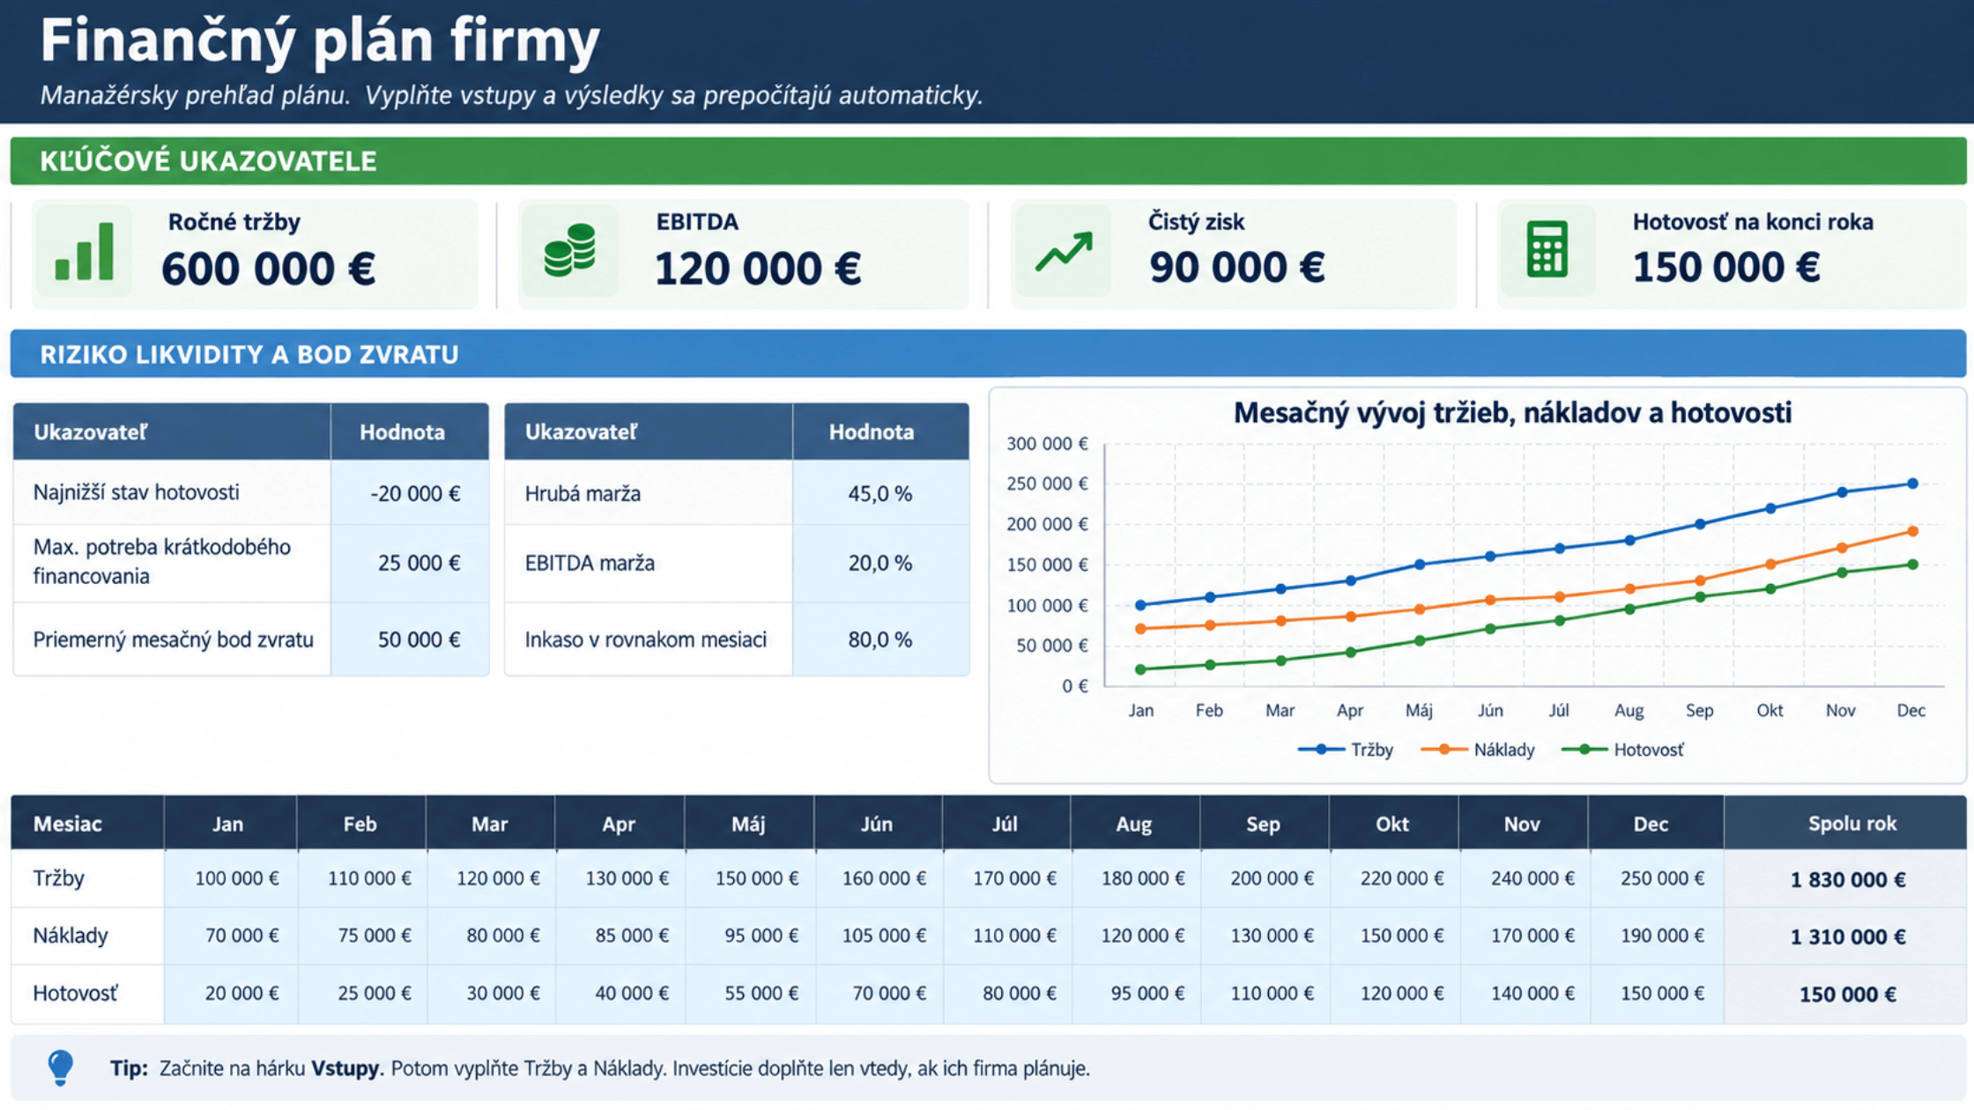The height and width of the screenshot is (1110, 1974).
Task: Select the EBITDA marža value 20,0 %
Action: pos(879,563)
